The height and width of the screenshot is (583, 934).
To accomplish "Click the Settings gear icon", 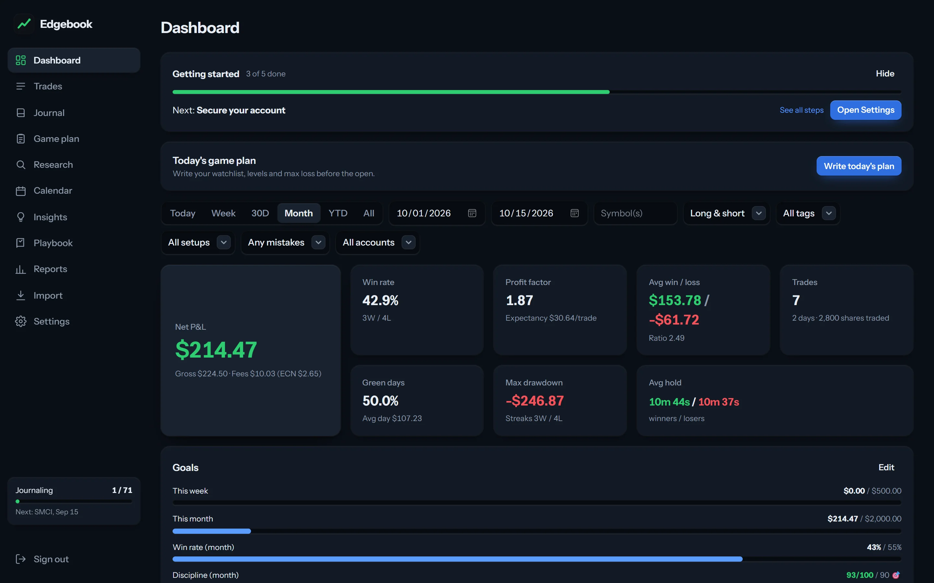I will 20,321.
